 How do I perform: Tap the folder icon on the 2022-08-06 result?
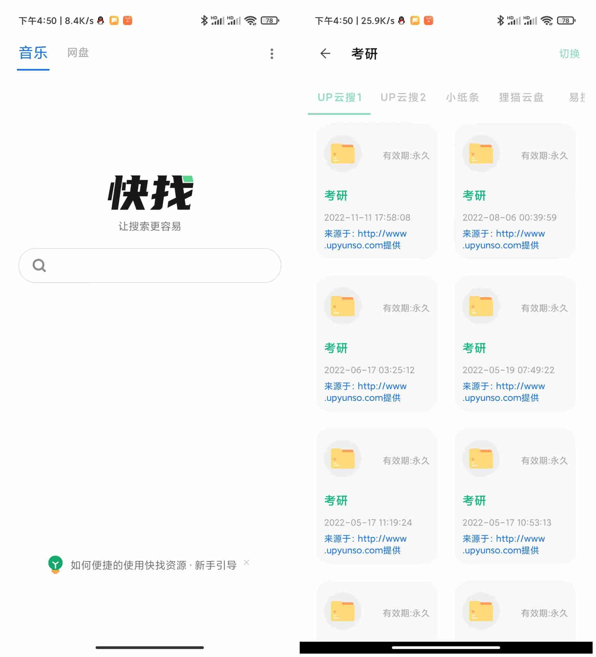pos(481,153)
